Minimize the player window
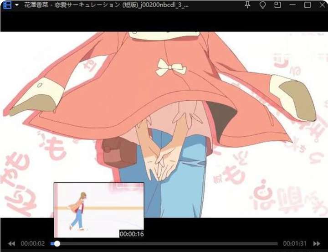Image resolution: width=328 pixels, height=252 pixels. (x=292, y=5)
